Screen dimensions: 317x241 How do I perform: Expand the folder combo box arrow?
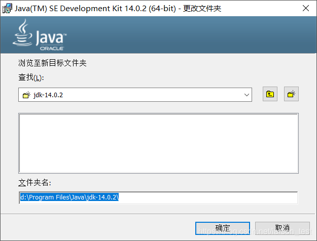tap(246, 95)
